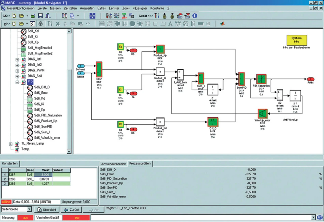This screenshot has height=222, width=324.
Task: Click the blue MARC logo toolbar icon
Action: 92,16
